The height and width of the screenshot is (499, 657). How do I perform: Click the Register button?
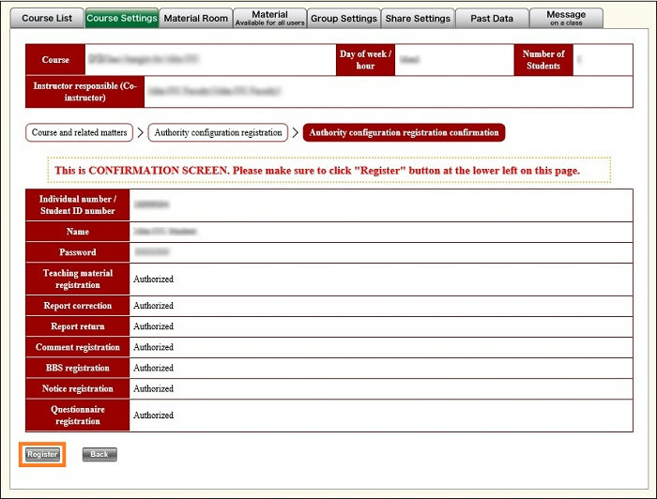point(43,454)
